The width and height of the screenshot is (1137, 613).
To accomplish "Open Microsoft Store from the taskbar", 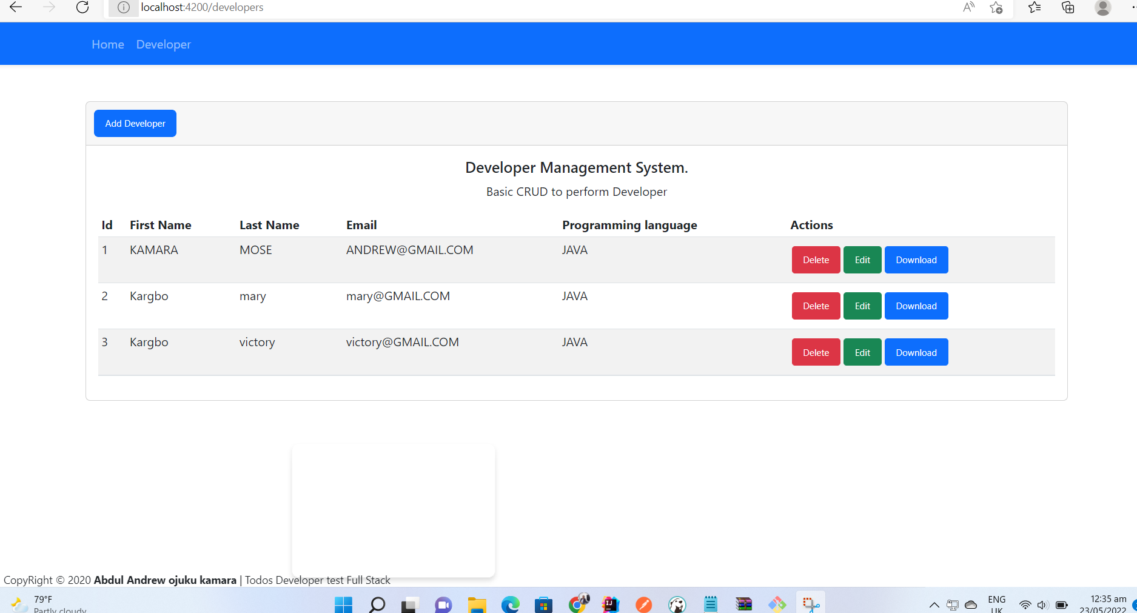I will (544, 605).
